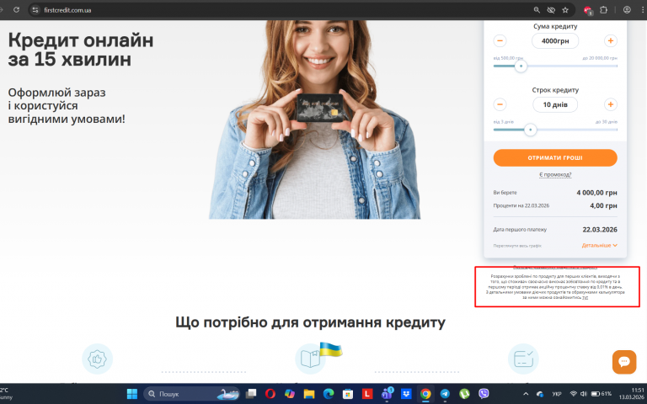Open the Chrome profile avatar icon

(x=627, y=10)
